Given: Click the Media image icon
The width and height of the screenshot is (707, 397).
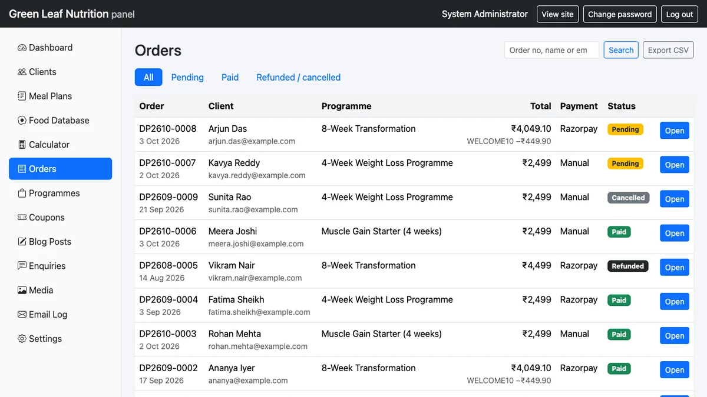Looking at the screenshot, I should tap(22, 290).
